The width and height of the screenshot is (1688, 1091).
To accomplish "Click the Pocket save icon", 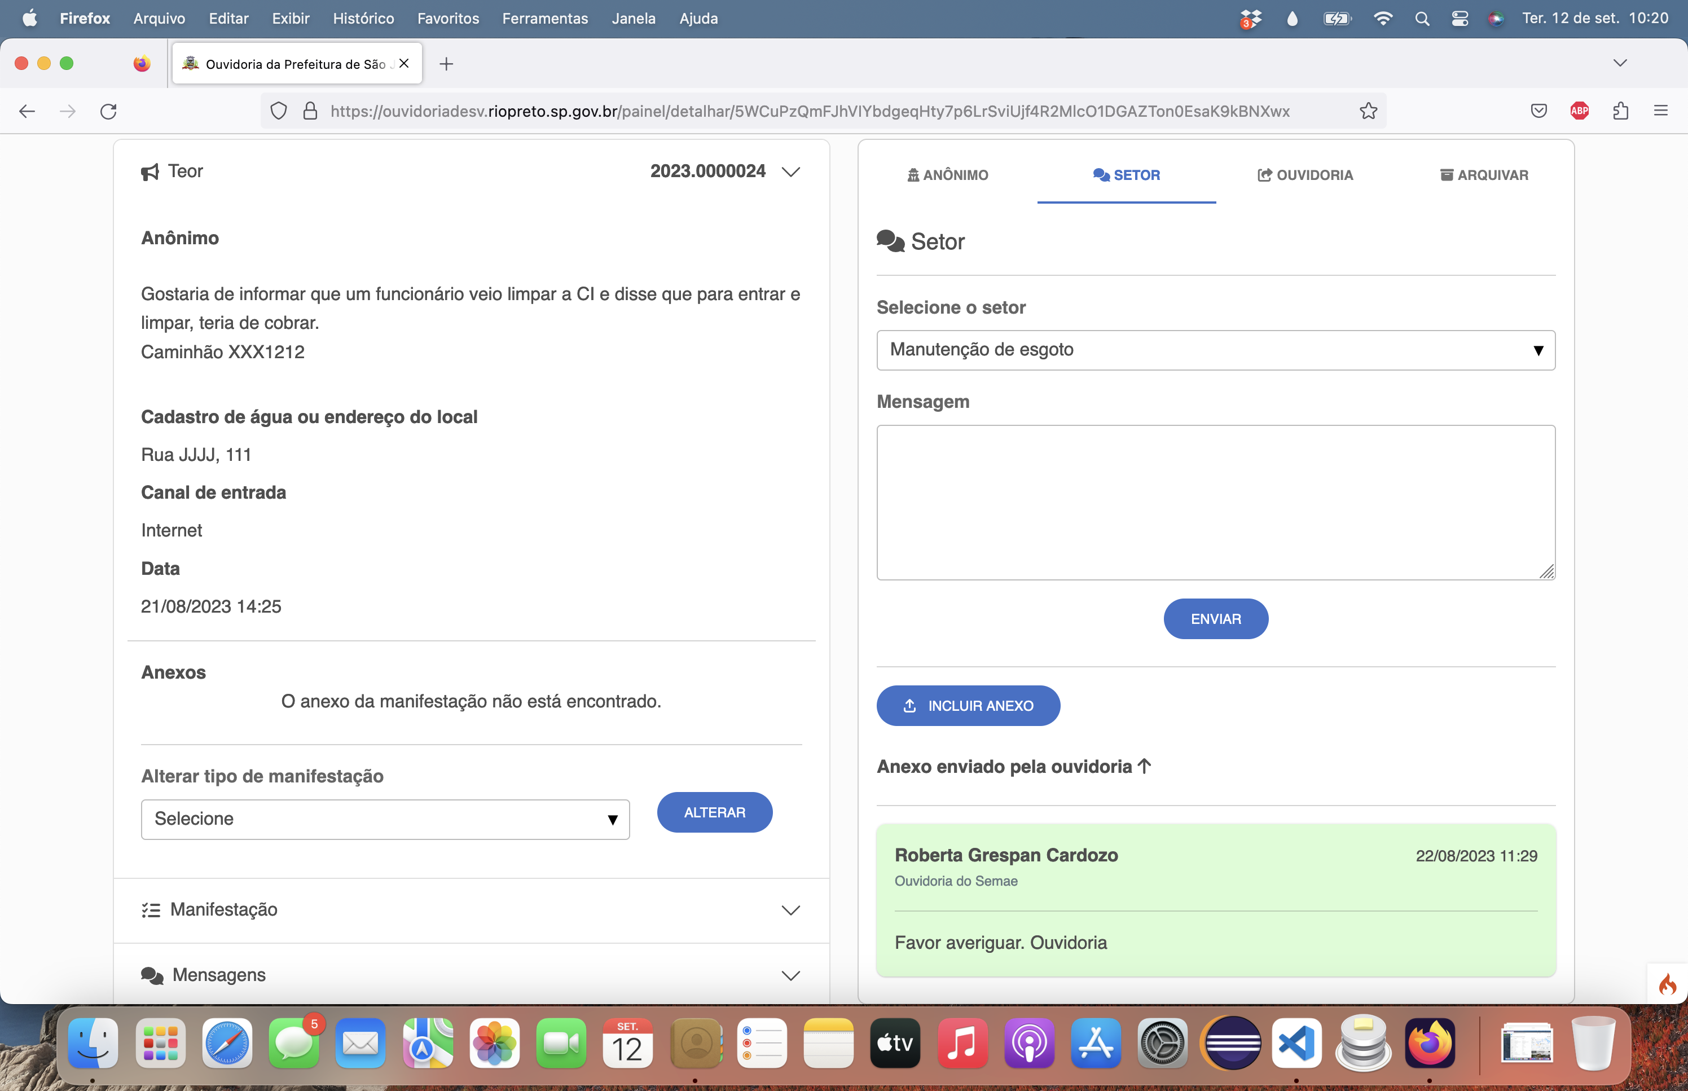I will pos(1538,111).
